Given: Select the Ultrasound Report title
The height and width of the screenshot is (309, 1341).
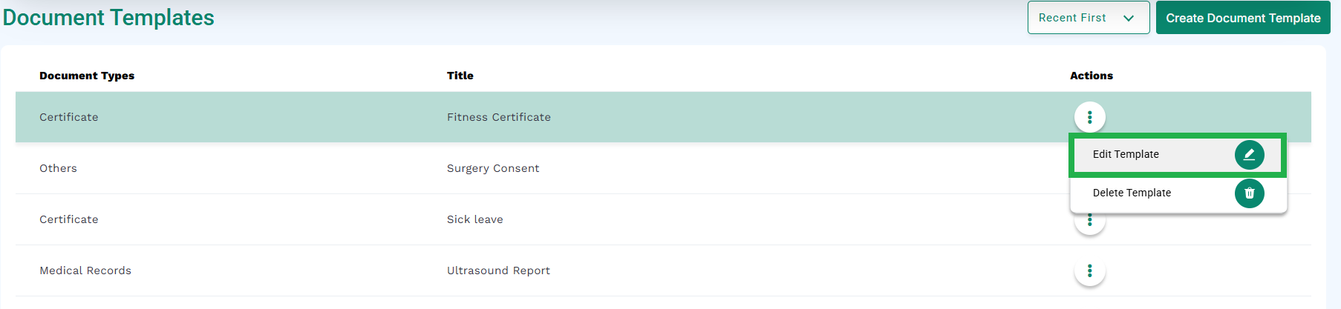Looking at the screenshot, I should tap(498, 270).
